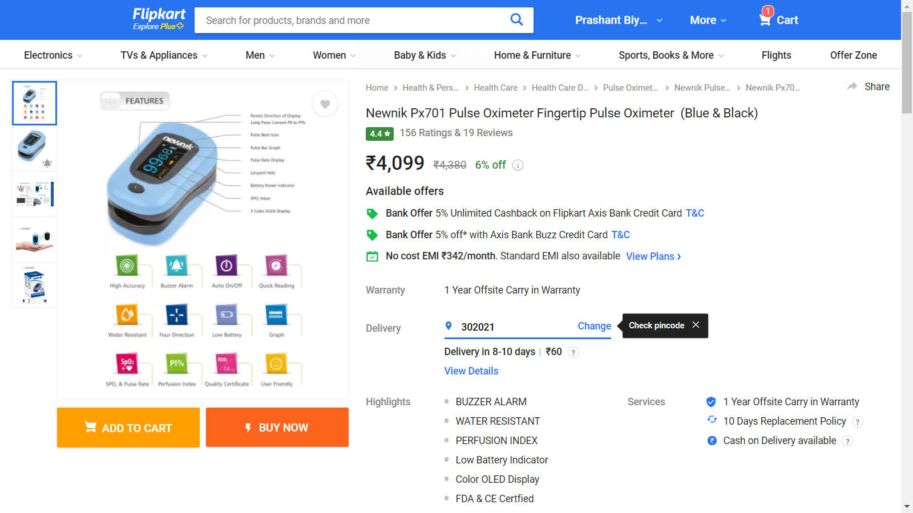The height and width of the screenshot is (513, 913).
Task: Select the second product thumbnail image
Action: point(34,149)
